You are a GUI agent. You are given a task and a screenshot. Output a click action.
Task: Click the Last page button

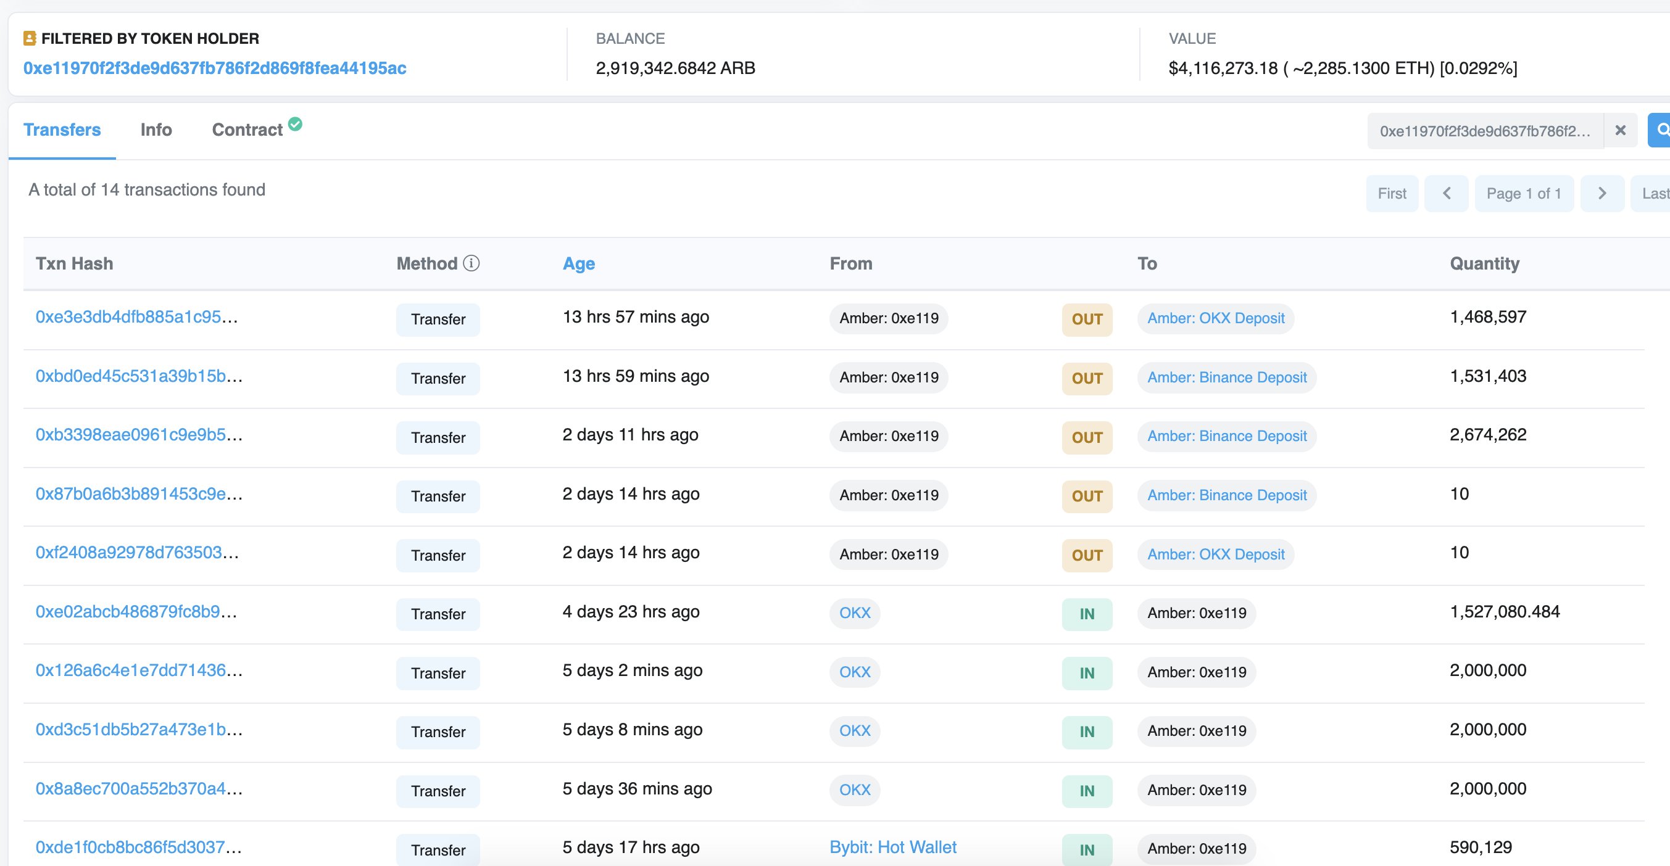coord(1653,193)
